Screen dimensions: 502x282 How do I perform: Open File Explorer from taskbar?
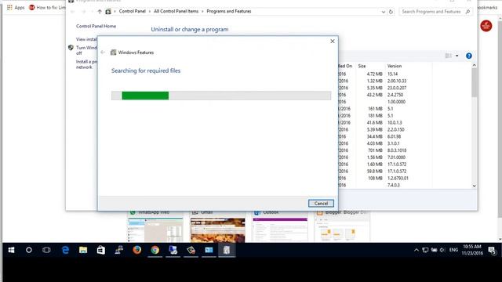coord(83,250)
